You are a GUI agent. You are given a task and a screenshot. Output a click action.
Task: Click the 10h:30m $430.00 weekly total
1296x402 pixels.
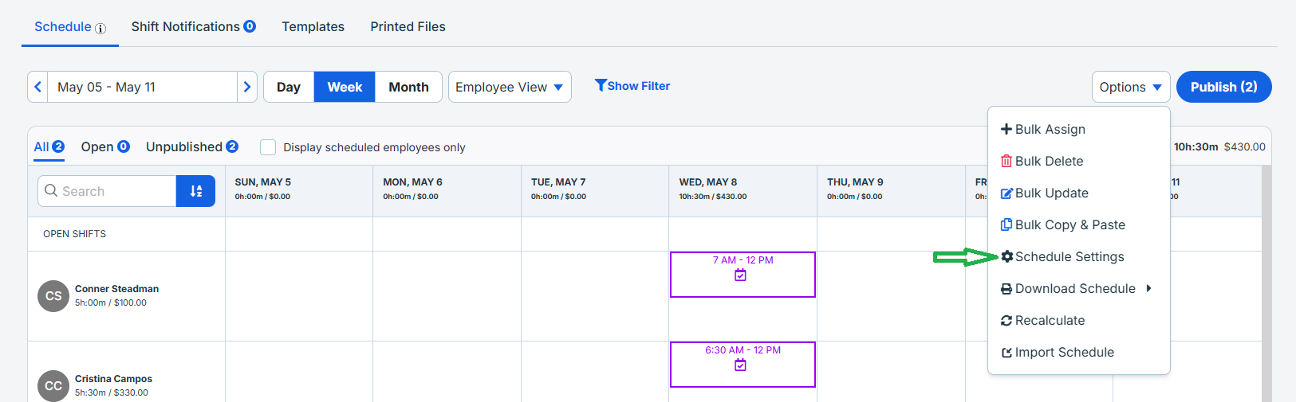pos(1219,146)
